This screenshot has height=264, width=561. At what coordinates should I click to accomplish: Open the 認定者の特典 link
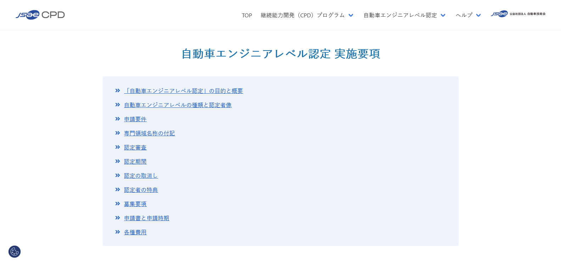pos(141,190)
